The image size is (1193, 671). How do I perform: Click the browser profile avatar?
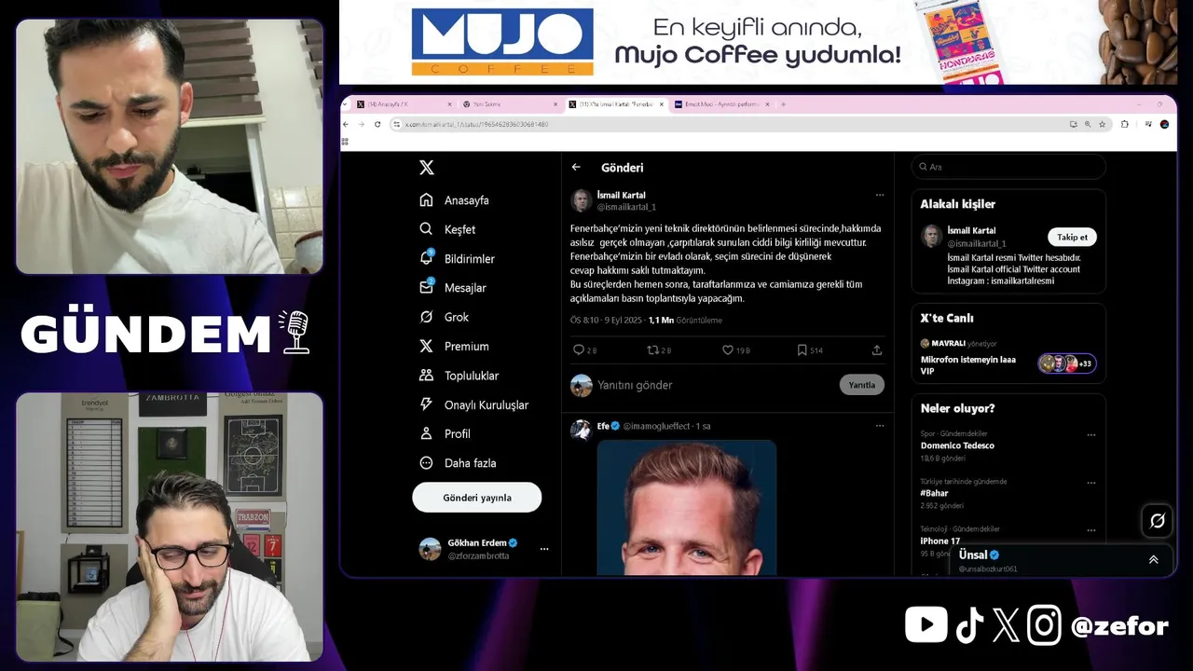point(1164,124)
